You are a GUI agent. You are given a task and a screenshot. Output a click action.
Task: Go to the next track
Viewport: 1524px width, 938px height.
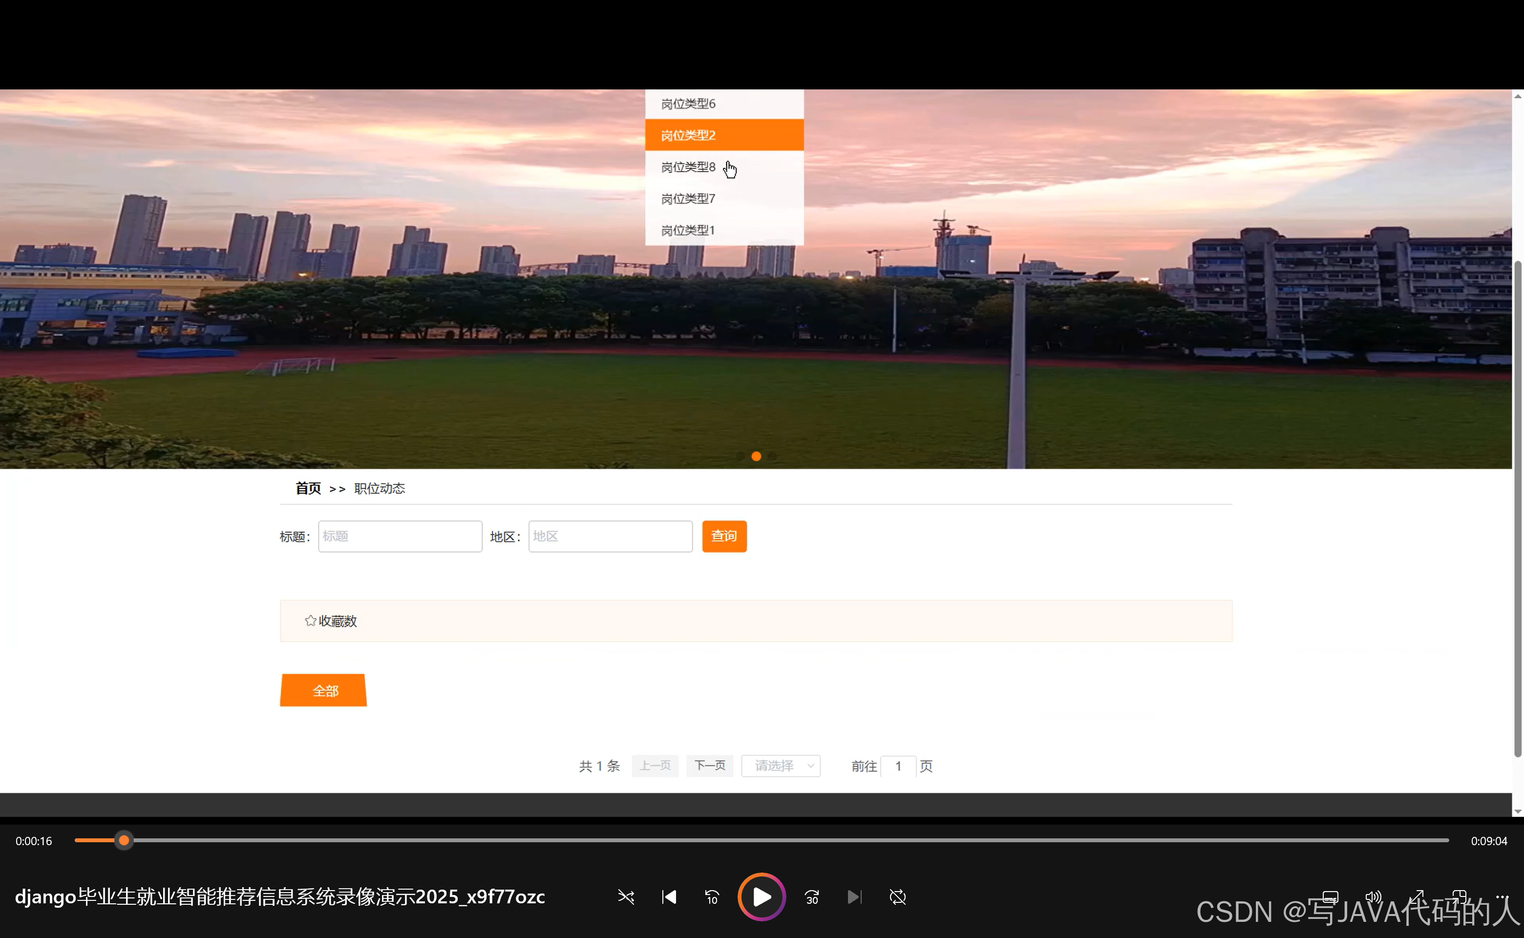click(854, 897)
